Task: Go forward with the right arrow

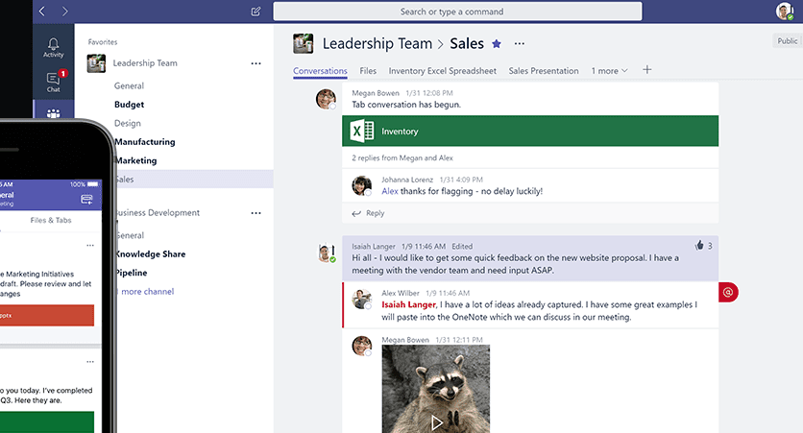Action: 64,12
